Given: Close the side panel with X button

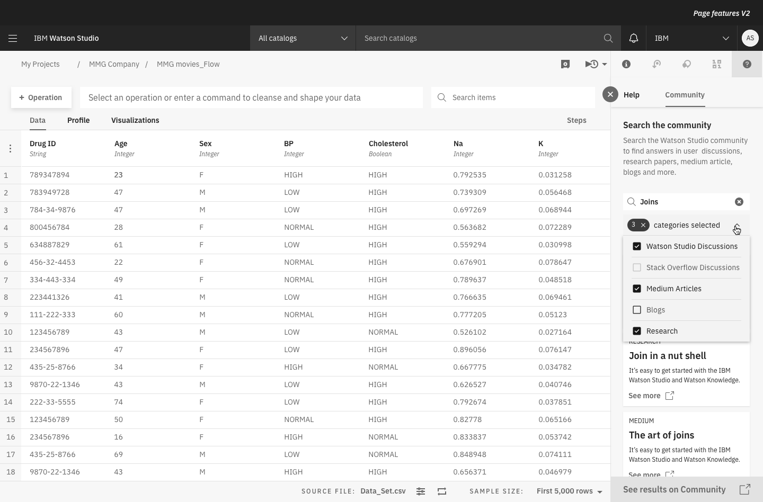Looking at the screenshot, I should (x=610, y=94).
